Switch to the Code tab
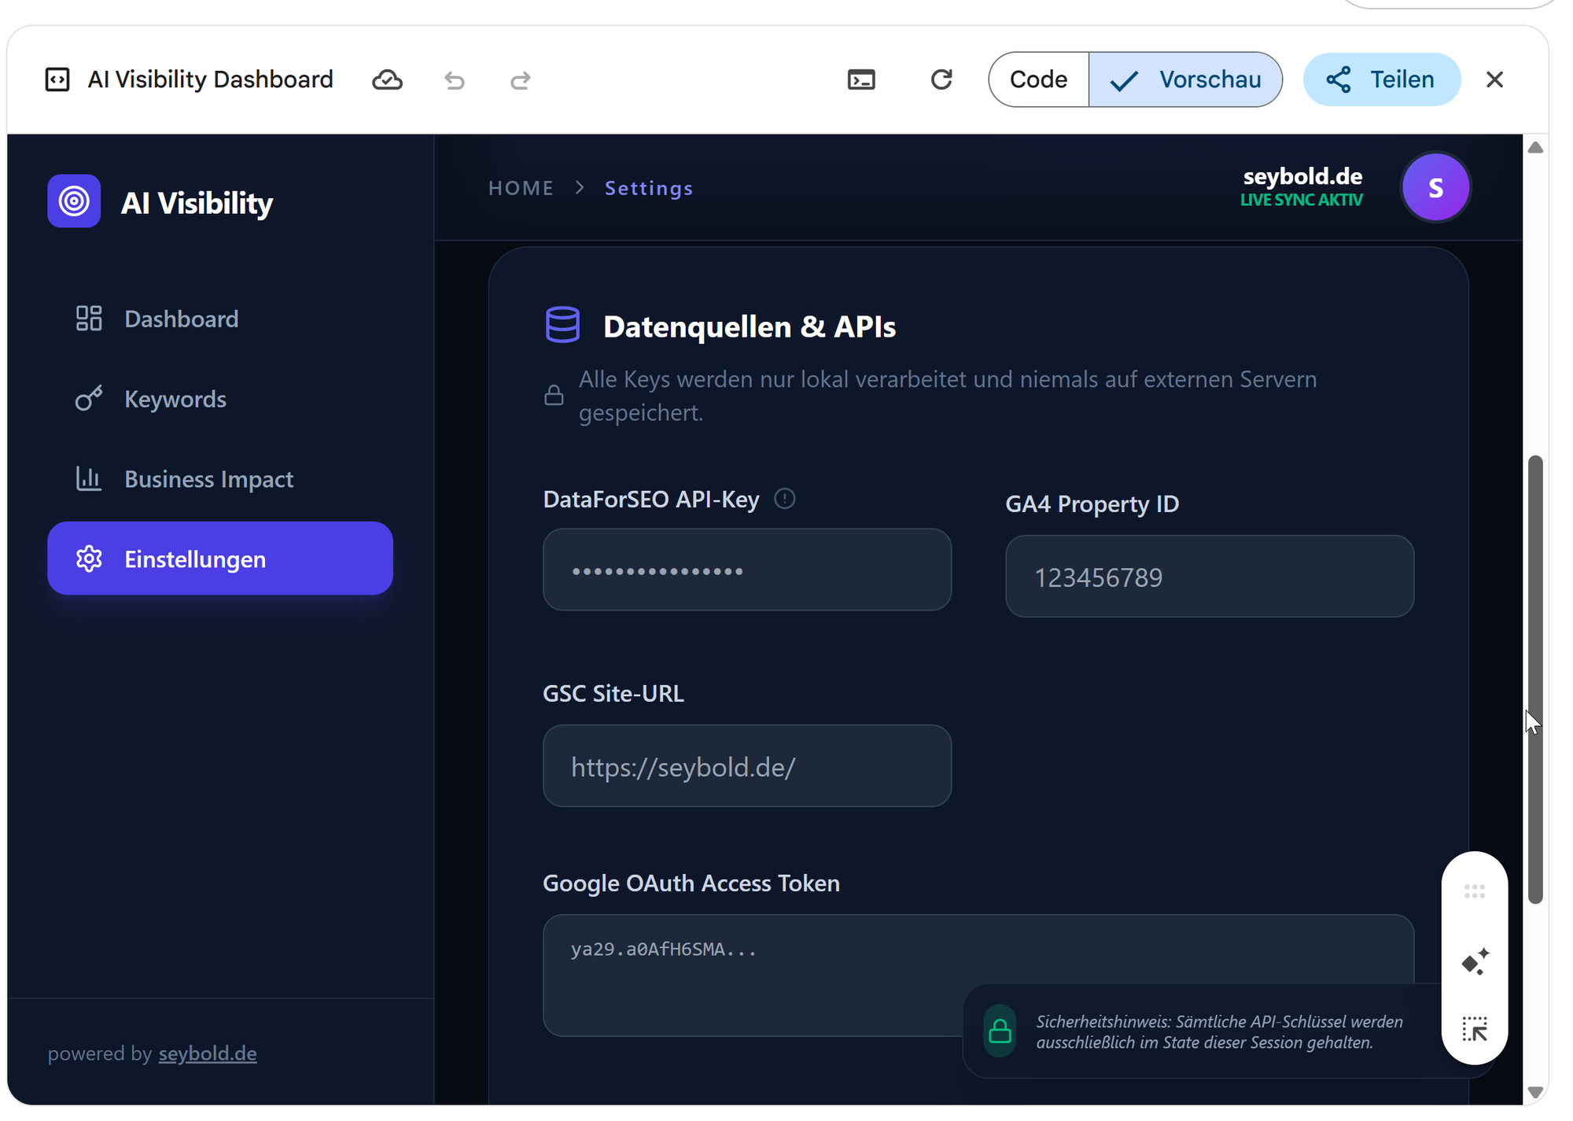The width and height of the screenshot is (1573, 1121). coord(1039,79)
